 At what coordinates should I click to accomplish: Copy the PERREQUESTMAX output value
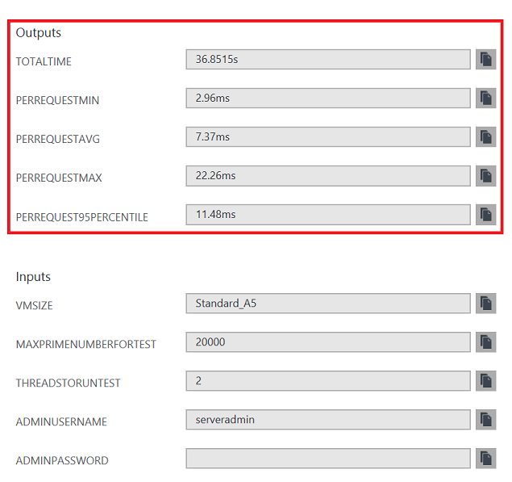click(485, 176)
